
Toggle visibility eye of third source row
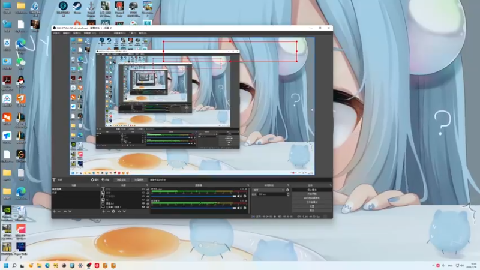[x=143, y=196]
